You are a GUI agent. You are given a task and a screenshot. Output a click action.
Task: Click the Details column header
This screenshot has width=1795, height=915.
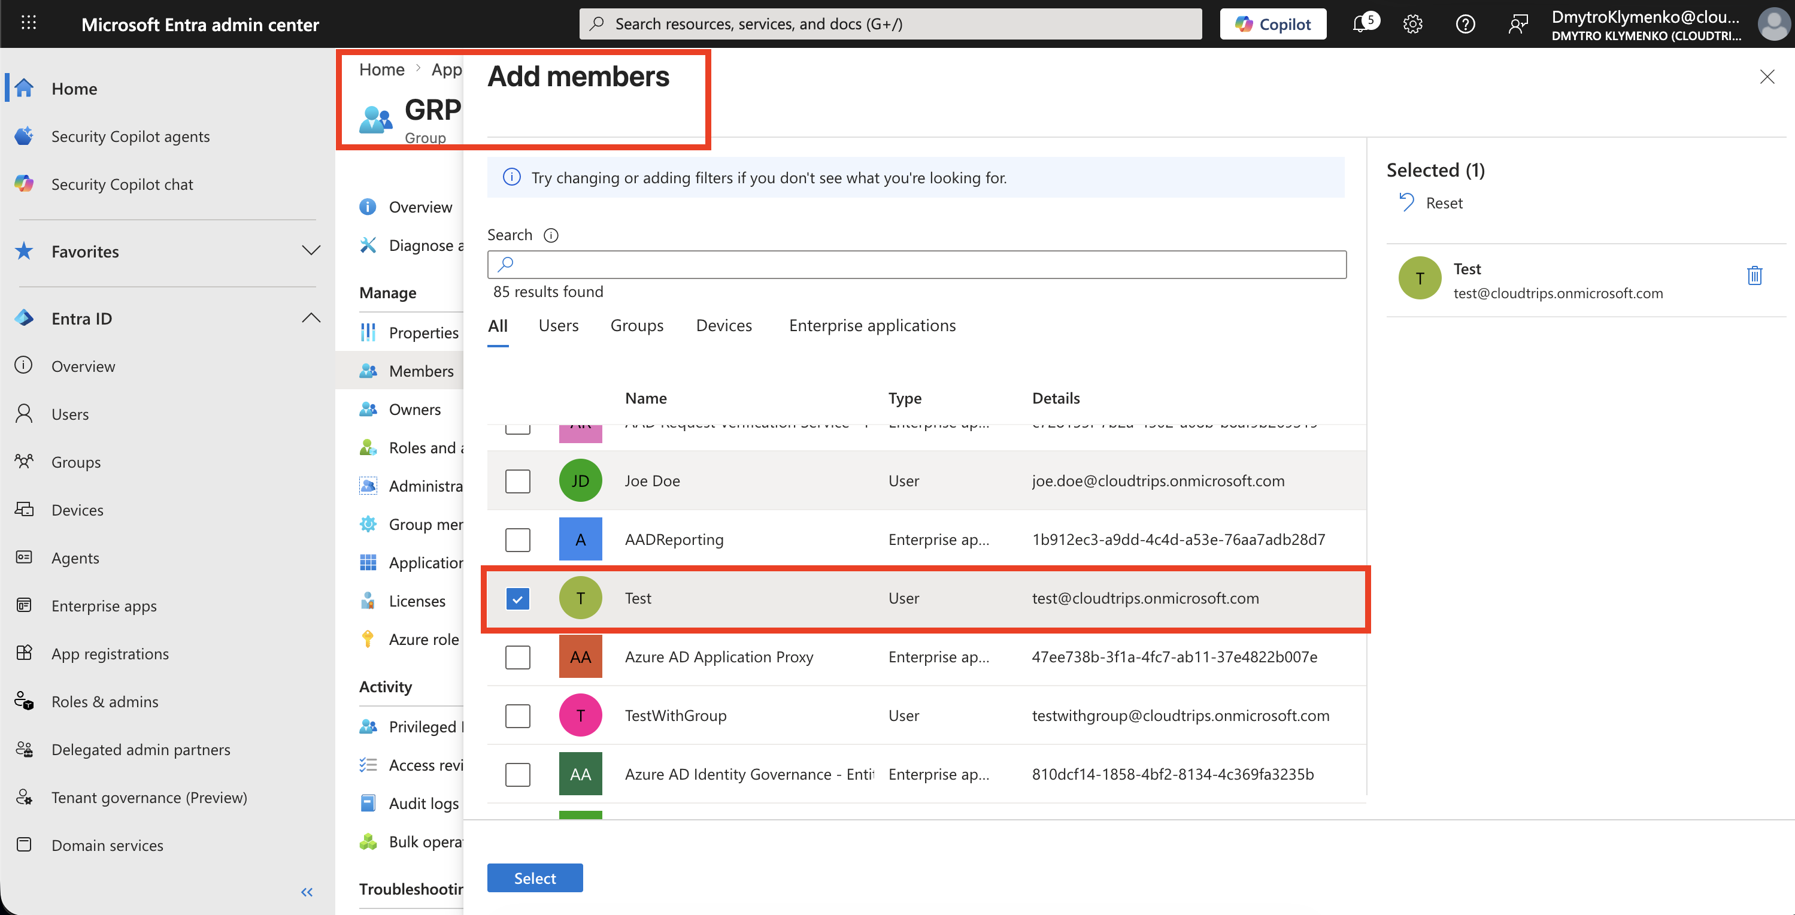point(1056,398)
